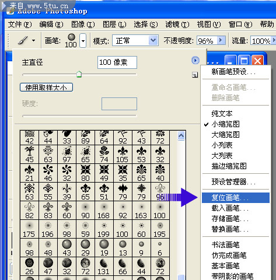This screenshot has width=276, height=280.
Task: Click the create new brush preset icon
Action: click(x=195, y=75)
